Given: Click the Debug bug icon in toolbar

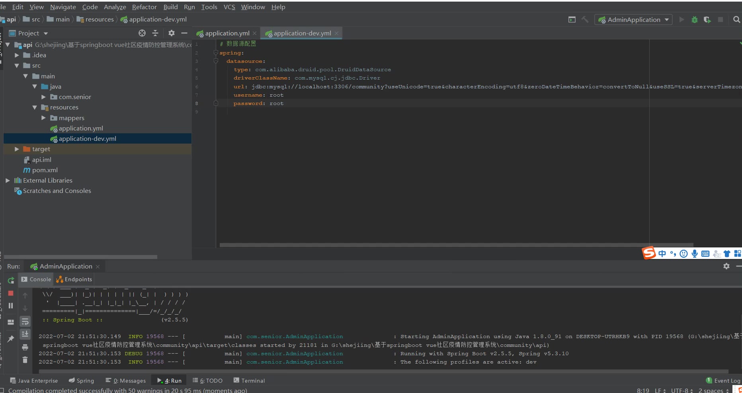Looking at the screenshot, I should [695, 19].
